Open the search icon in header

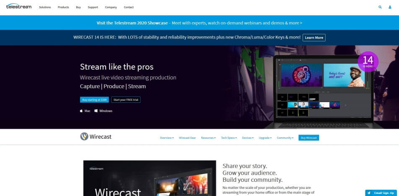click(x=380, y=7)
